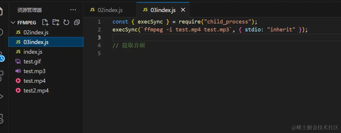Click line number 5 in the gutter
Image resolution: width=341 pixels, height=133 pixels.
[99, 53]
